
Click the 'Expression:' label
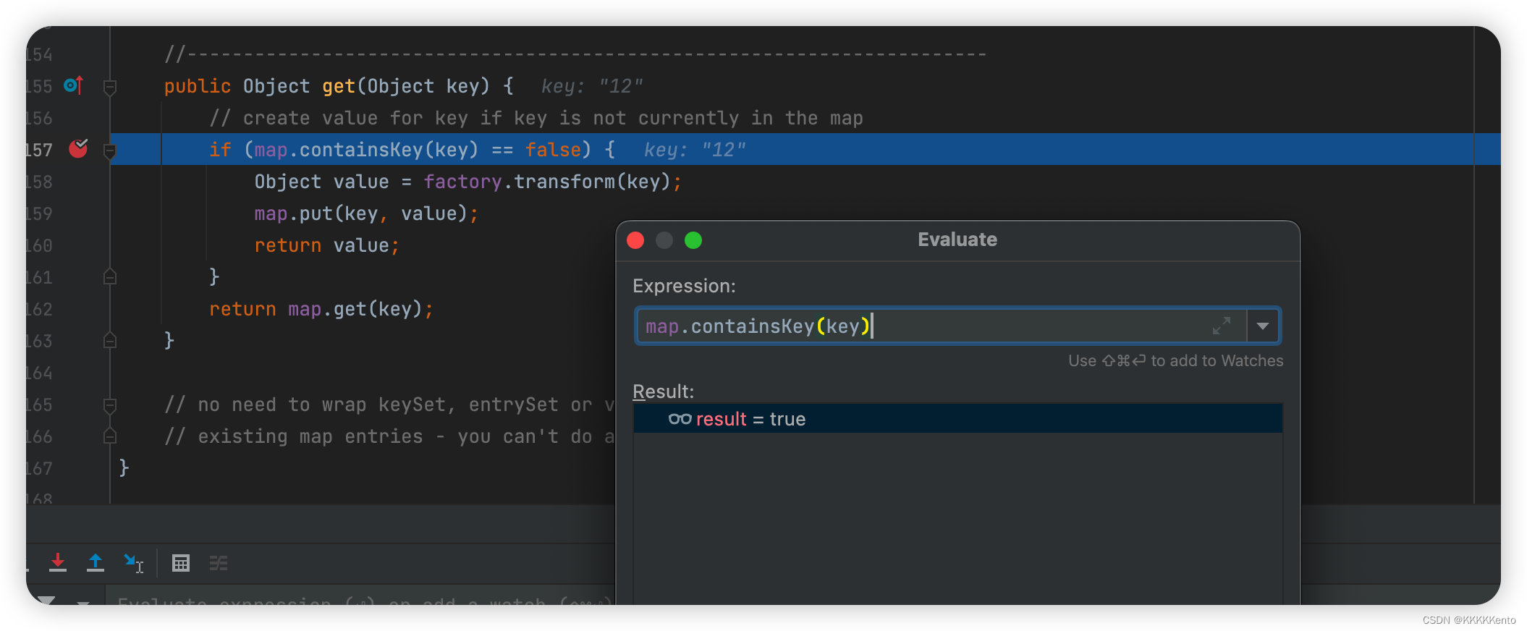coord(684,286)
